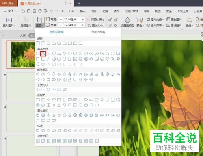Screen dimensions: 203x156
Task: Click the 重设图片 button
Action: (x=174, y=25)
